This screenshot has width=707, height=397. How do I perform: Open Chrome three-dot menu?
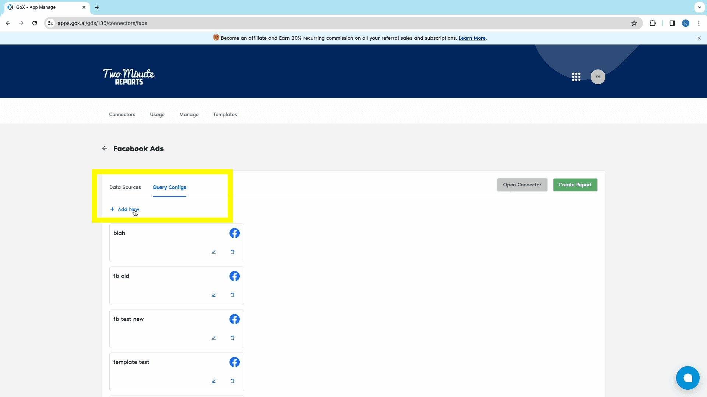coord(699,23)
